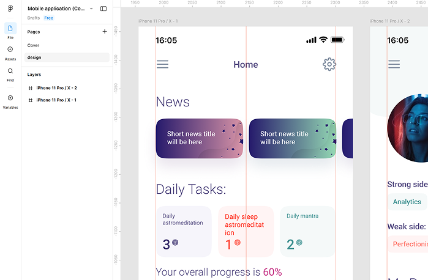Screen dimensions: 428x280
Task: Click the settings gear in Home screen
Action: [x=329, y=64]
